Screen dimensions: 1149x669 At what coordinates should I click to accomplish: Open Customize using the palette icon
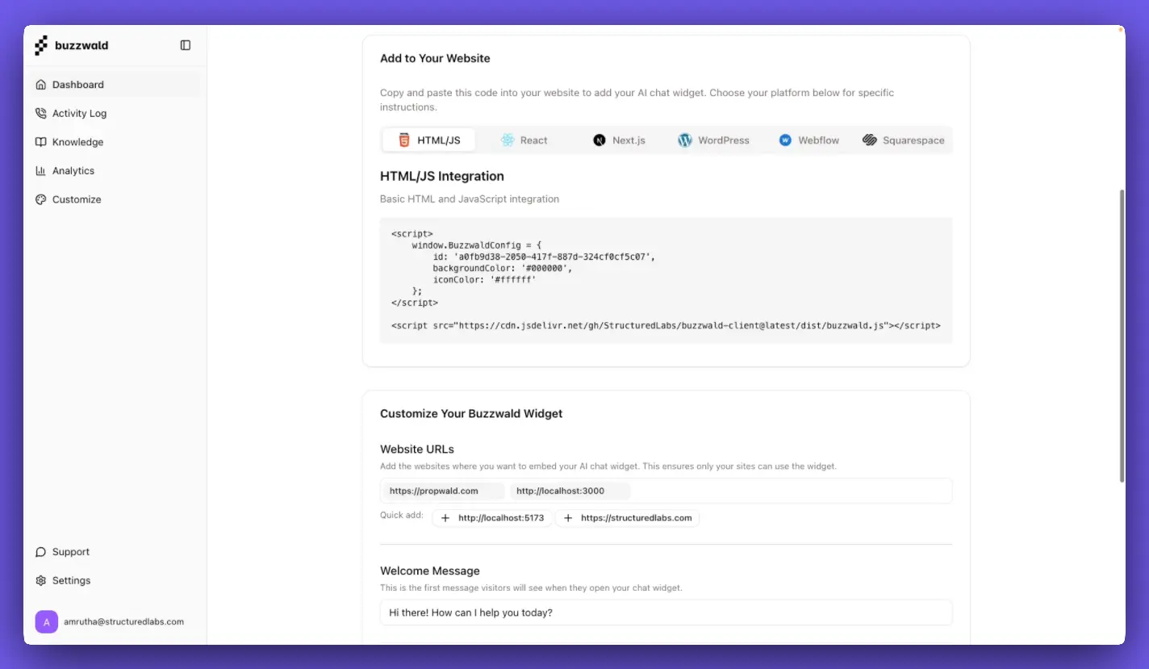pyautogui.click(x=40, y=199)
